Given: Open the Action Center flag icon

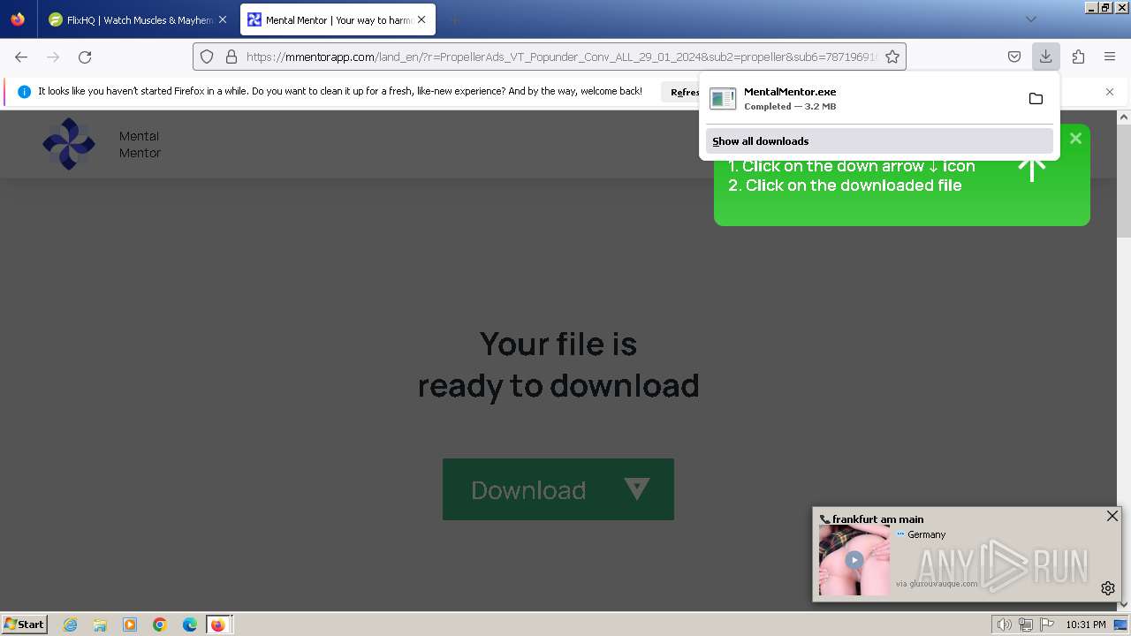Looking at the screenshot, I should 1047,625.
